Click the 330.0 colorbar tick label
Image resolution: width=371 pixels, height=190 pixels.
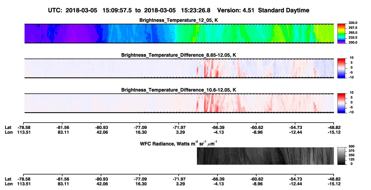pyautogui.click(x=353, y=23)
